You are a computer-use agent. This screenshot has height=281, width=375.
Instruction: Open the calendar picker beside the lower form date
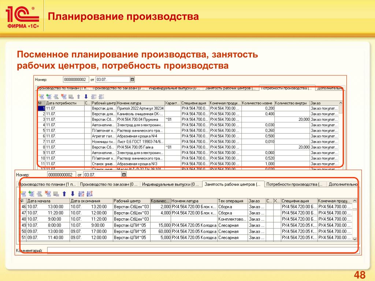tap(124, 175)
